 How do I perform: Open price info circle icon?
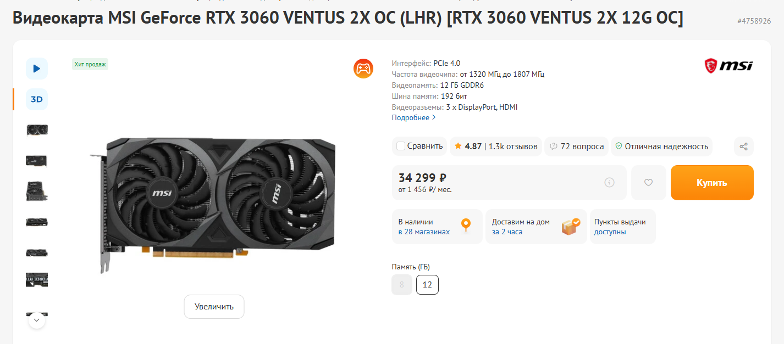(609, 183)
